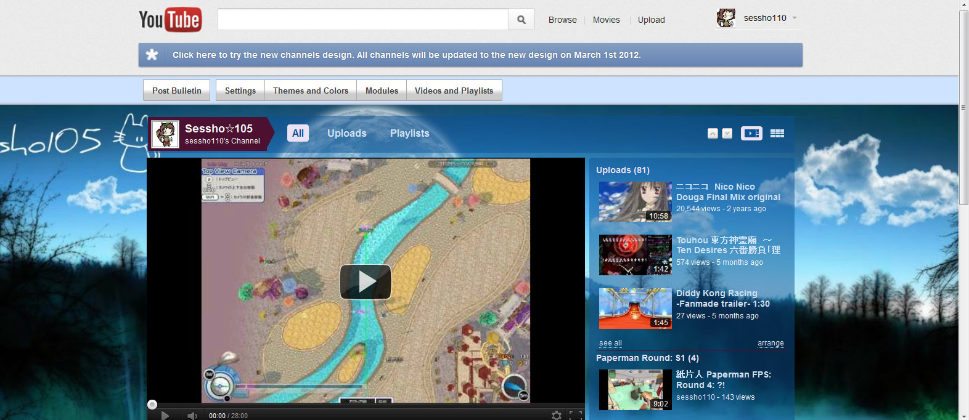Open Nico Nico Douga Final Mix title
Image resolution: width=969 pixels, height=420 pixels.
[728, 192]
